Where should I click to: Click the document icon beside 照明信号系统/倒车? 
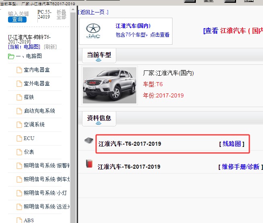(x=19, y=180)
